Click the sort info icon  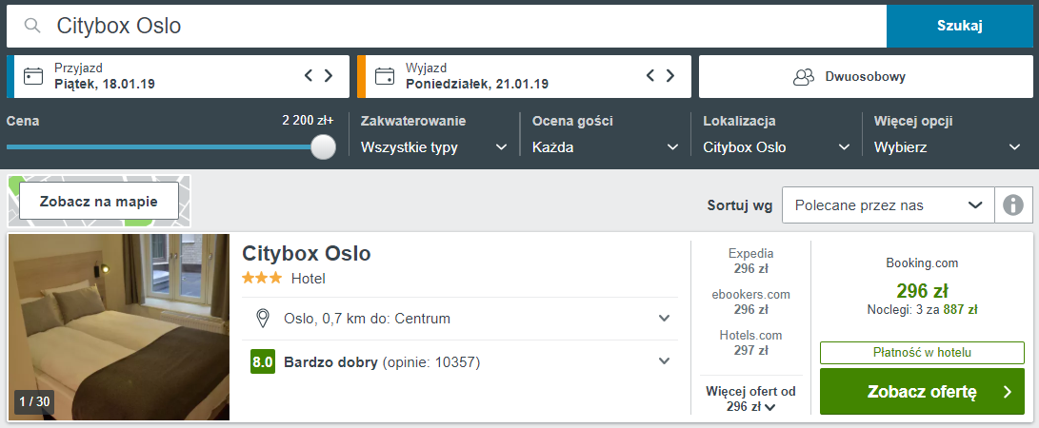[1013, 204]
